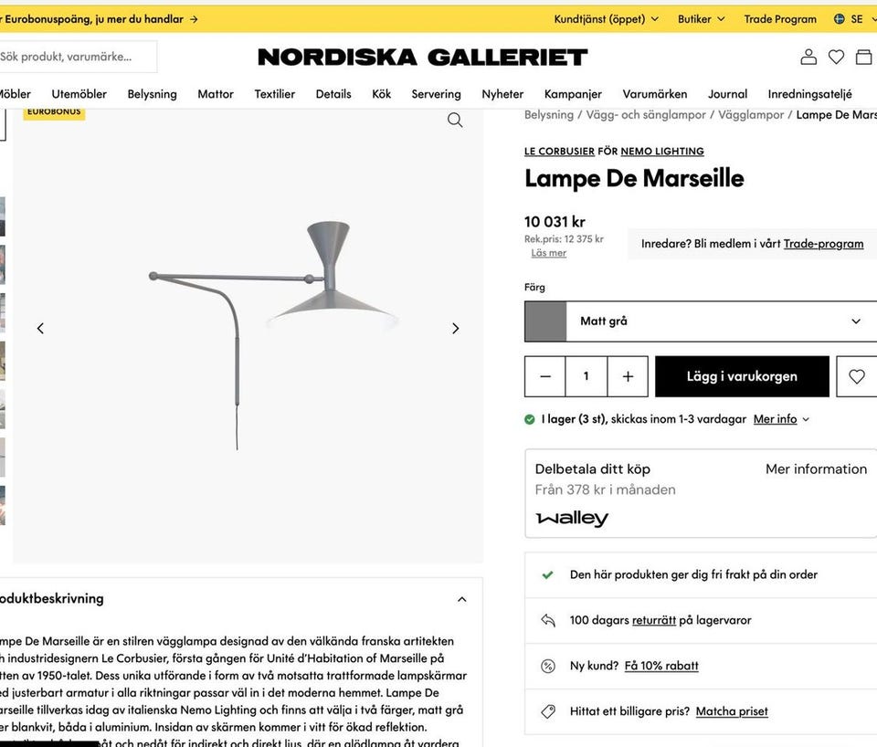Show next product photo with right arrow

455,328
